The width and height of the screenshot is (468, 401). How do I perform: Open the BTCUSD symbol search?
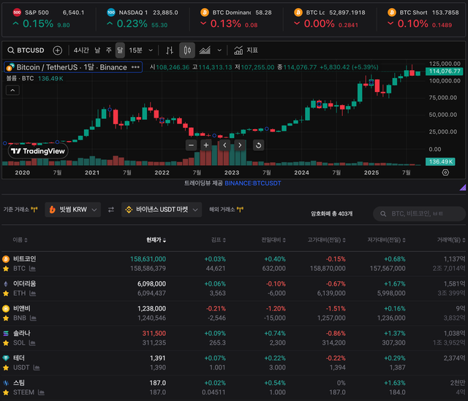[26, 50]
